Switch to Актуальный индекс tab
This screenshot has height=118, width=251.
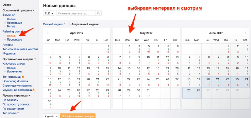tap(85, 24)
